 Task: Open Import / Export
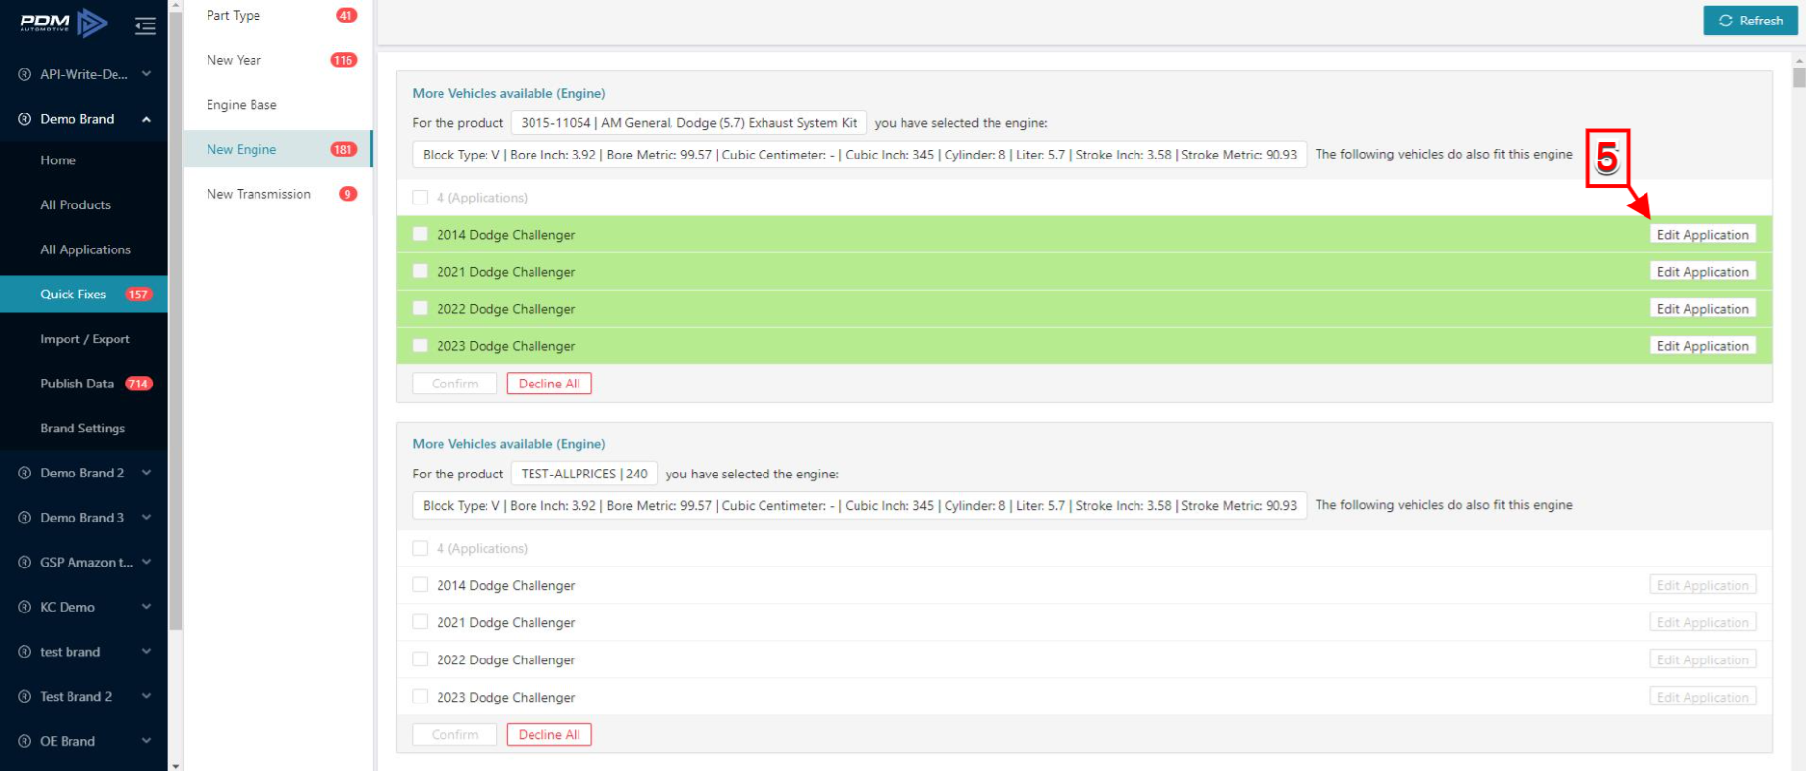(x=84, y=340)
